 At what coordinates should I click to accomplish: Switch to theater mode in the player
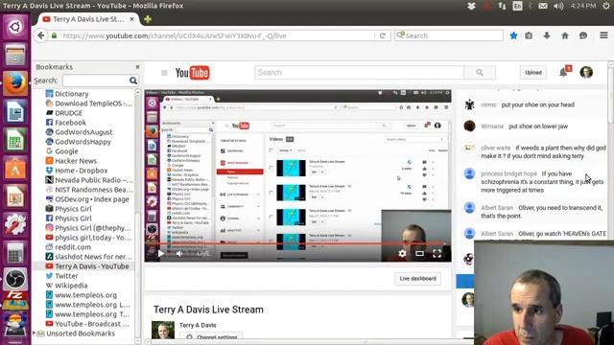click(x=419, y=253)
